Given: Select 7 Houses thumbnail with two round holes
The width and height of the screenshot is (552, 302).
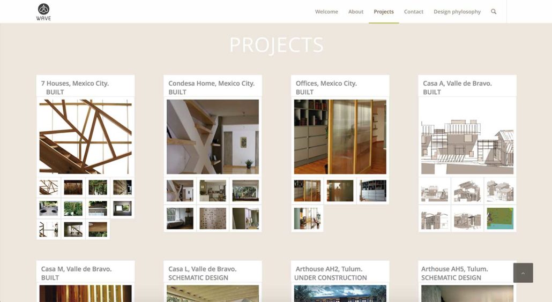Looking at the screenshot, I should click(49, 208).
